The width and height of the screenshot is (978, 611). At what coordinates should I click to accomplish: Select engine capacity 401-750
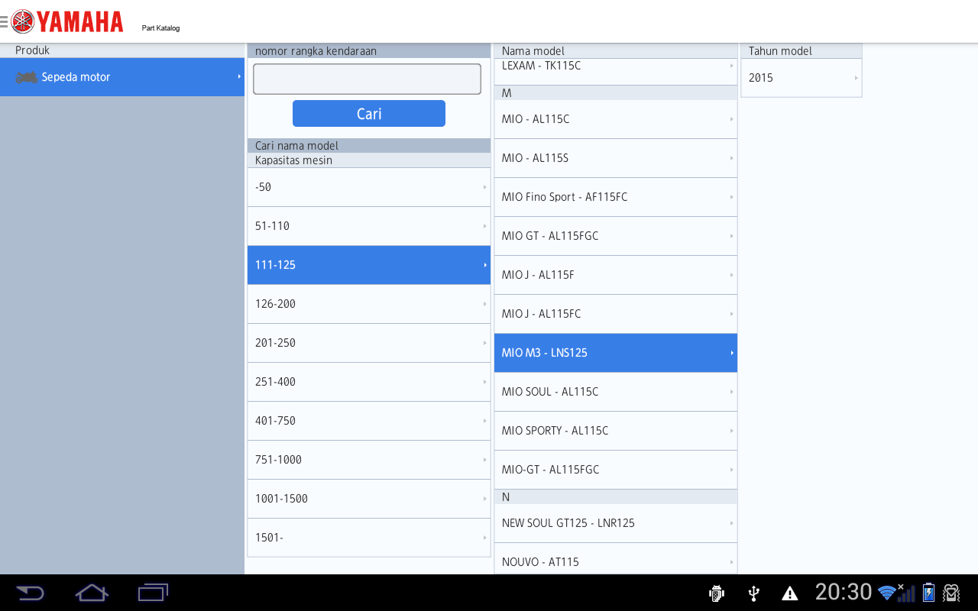coord(369,421)
